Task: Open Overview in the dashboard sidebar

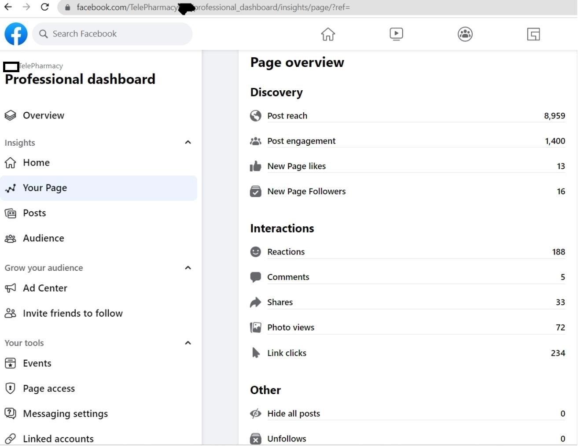Action: (43, 115)
